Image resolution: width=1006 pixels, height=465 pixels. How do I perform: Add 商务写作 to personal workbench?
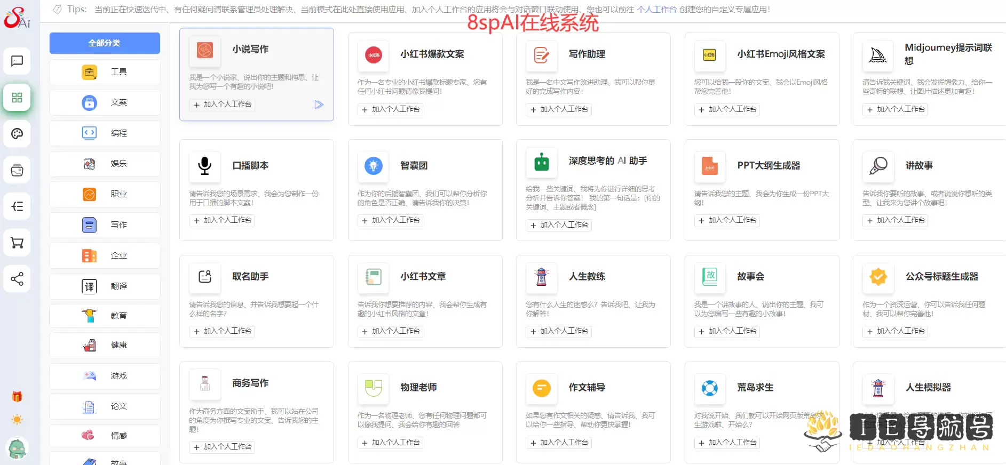[x=223, y=447]
